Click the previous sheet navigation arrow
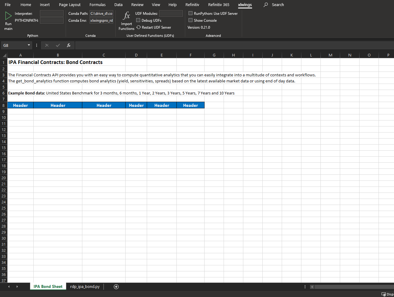The width and height of the screenshot is (394, 297). click(x=9, y=287)
